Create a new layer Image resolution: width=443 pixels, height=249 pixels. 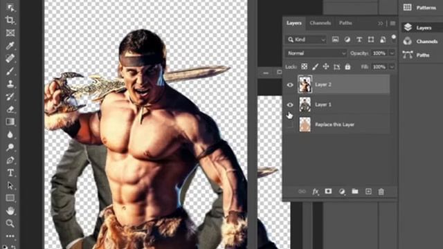[x=368, y=192]
